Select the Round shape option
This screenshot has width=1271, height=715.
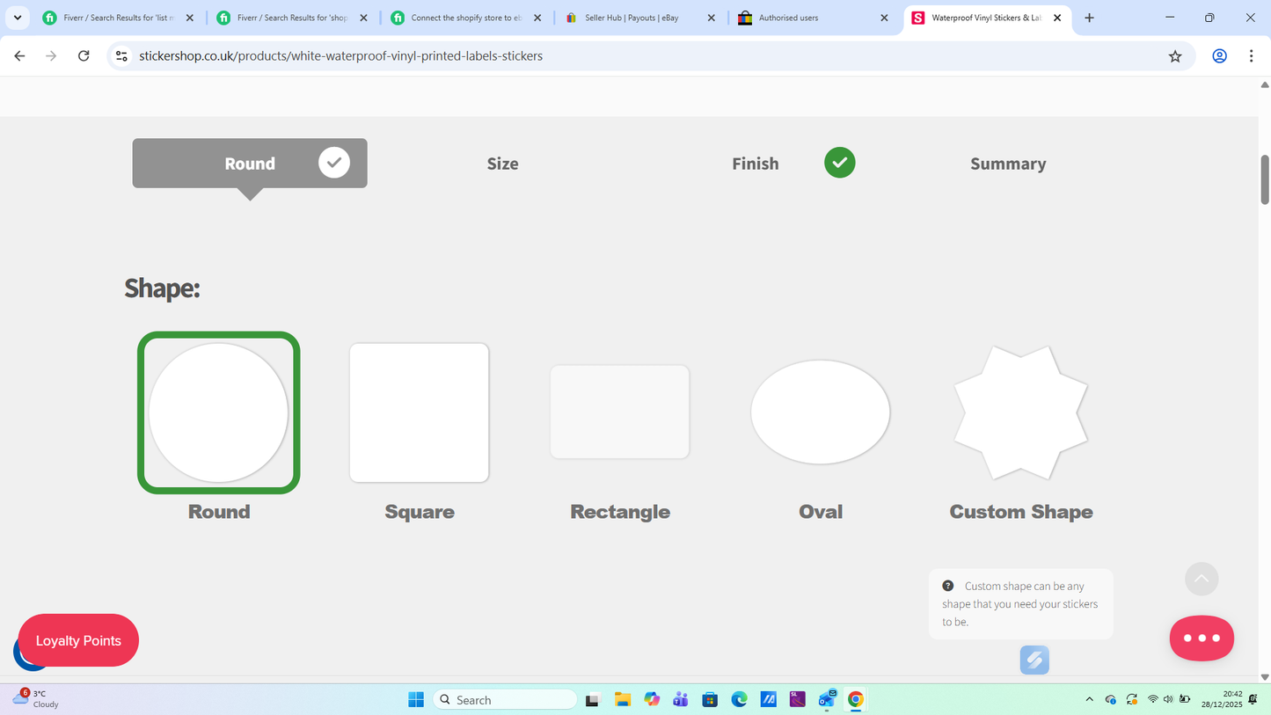point(218,412)
